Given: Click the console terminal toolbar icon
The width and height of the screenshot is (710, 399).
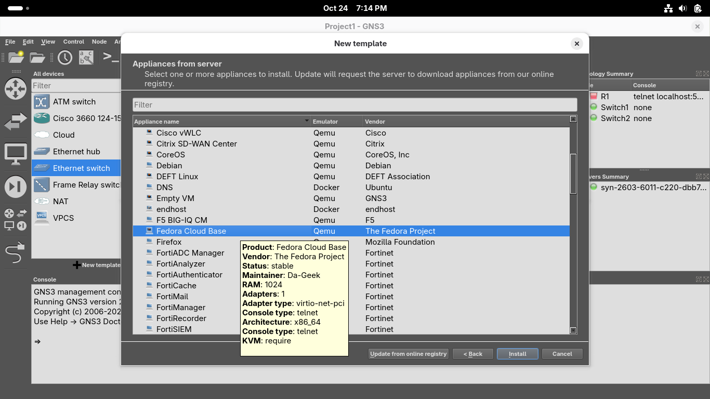Looking at the screenshot, I should point(110,57).
